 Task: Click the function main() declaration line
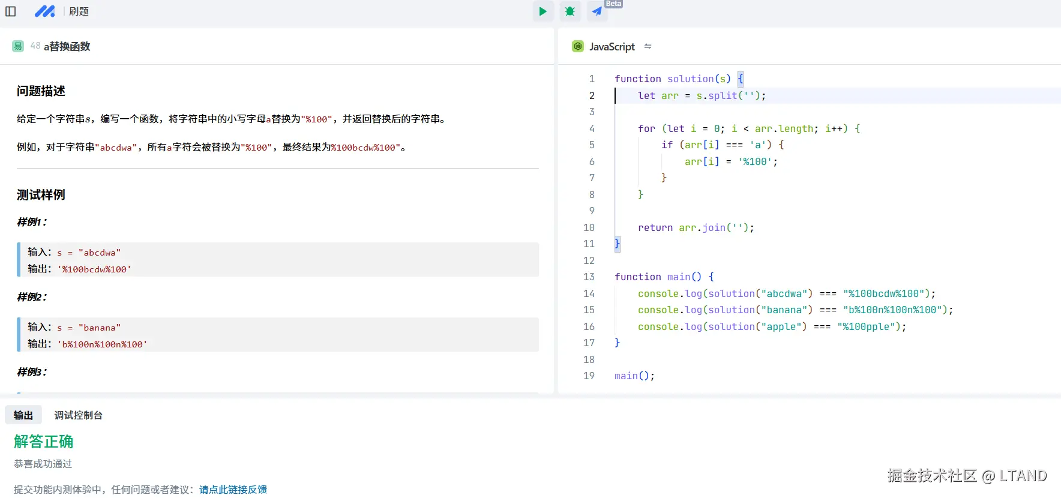(x=664, y=277)
